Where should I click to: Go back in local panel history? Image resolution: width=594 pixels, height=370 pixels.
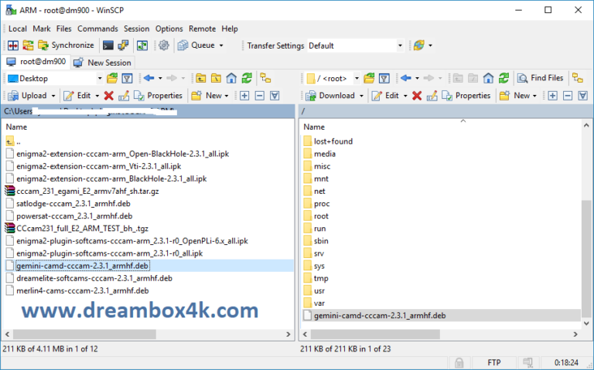pos(148,78)
